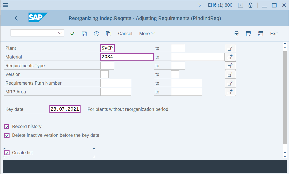Click the Key date input field
This screenshot has width=289, height=174.
click(65, 109)
